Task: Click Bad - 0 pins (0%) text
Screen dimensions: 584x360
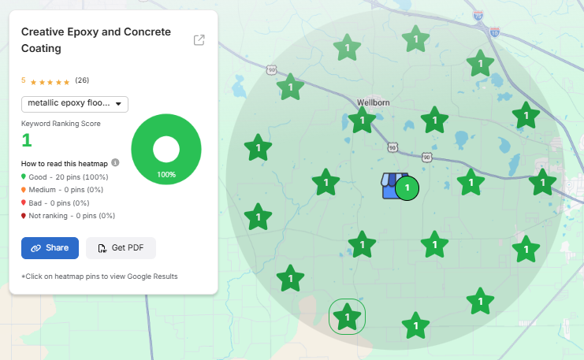Action: coord(59,203)
